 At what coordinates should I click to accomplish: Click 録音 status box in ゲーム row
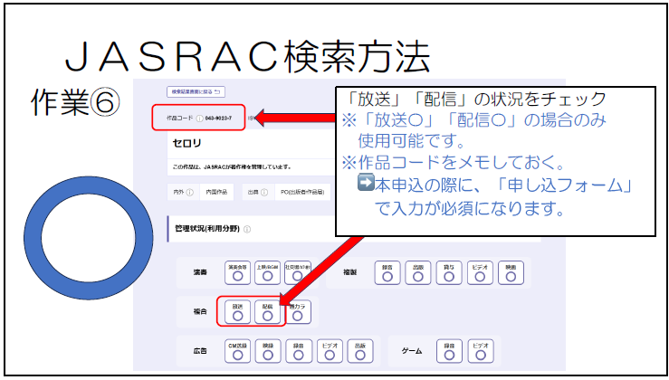coord(449,351)
